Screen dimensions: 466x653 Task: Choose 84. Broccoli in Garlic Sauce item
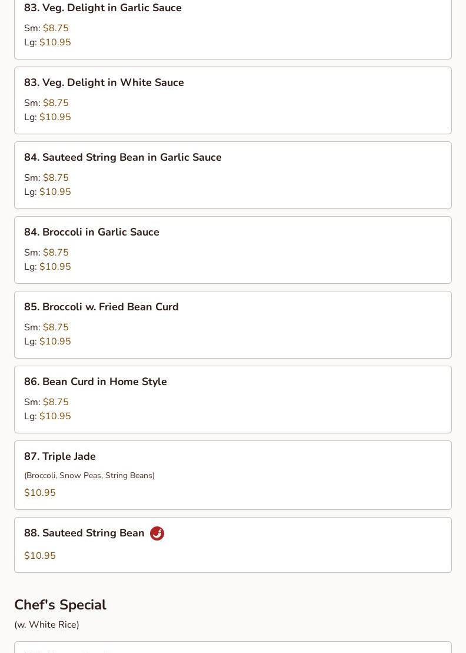[233, 250]
